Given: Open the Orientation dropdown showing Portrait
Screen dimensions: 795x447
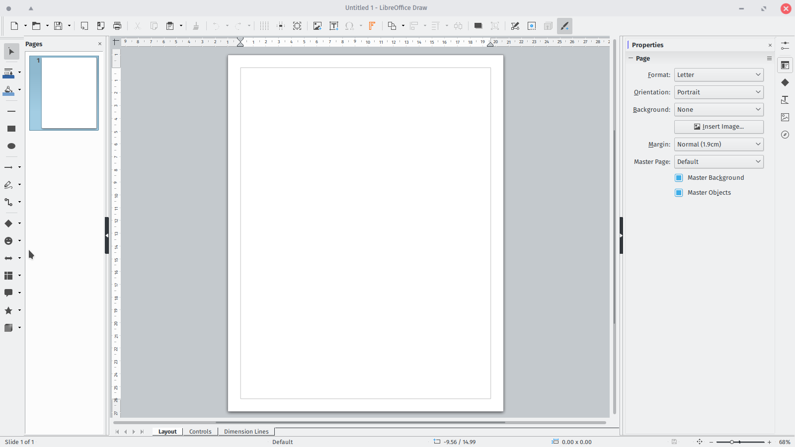Looking at the screenshot, I should [x=718, y=92].
